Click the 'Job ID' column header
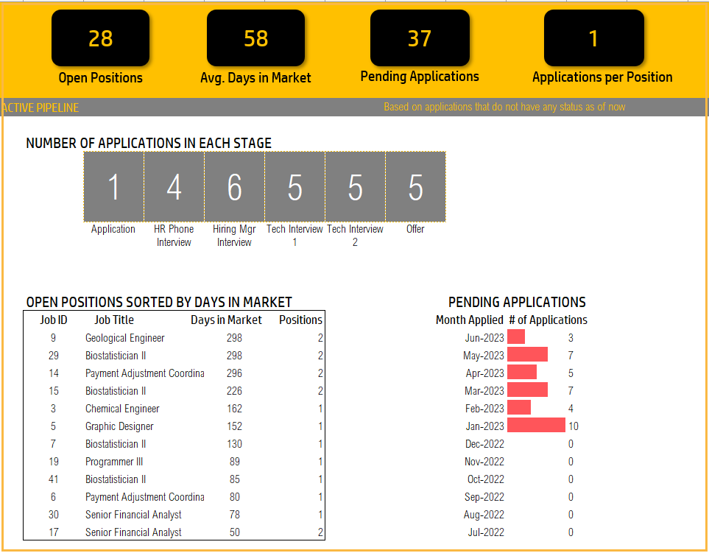 click(53, 320)
